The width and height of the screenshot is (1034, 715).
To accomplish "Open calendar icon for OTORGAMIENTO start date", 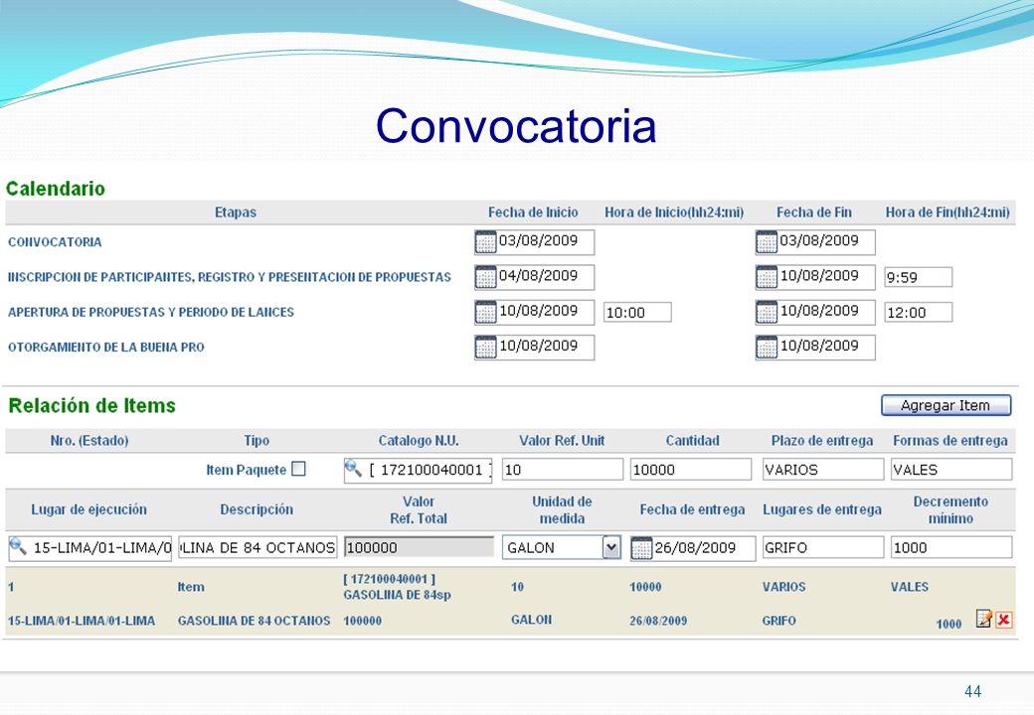I will coord(485,347).
